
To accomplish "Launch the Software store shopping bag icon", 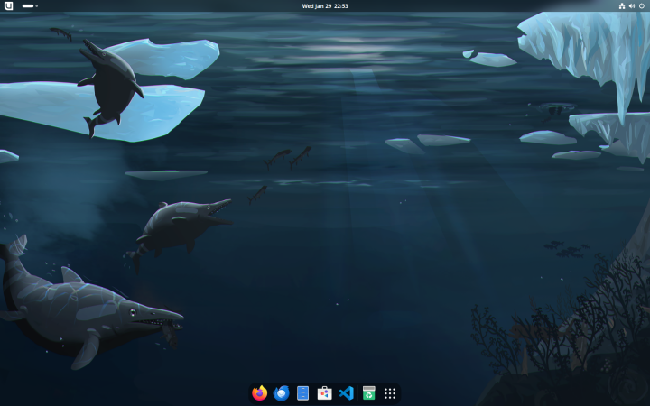I will [325, 393].
